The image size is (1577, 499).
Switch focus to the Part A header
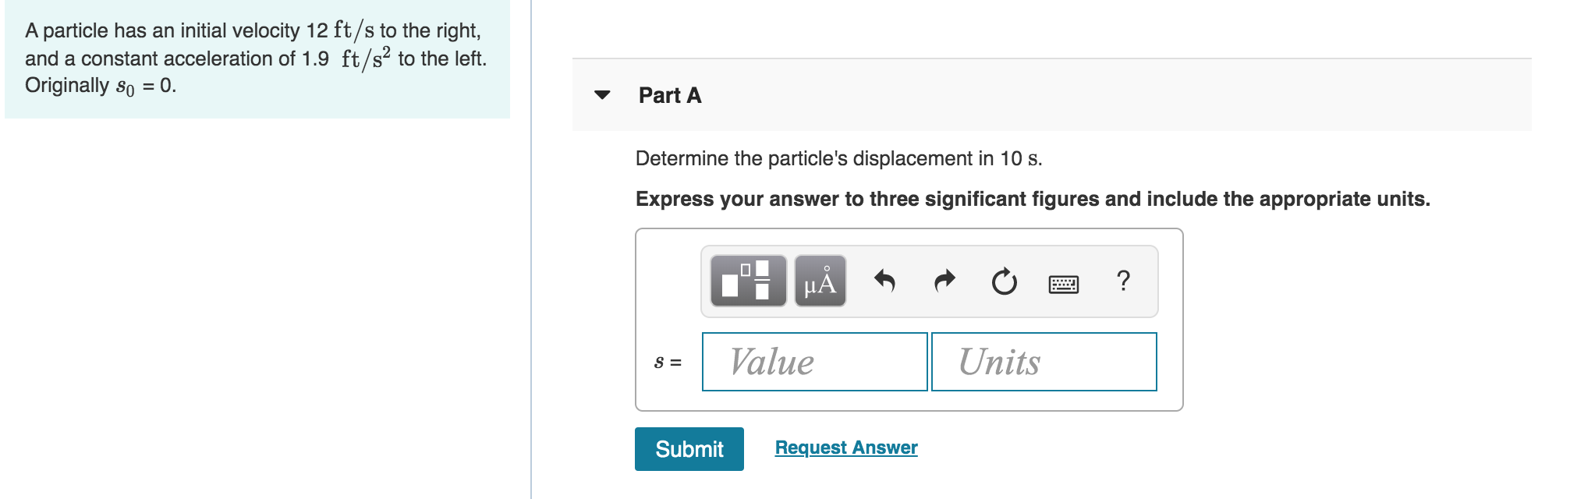tap(668, 95)
